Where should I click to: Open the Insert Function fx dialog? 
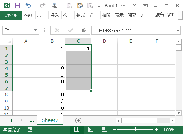pos(83,30)
